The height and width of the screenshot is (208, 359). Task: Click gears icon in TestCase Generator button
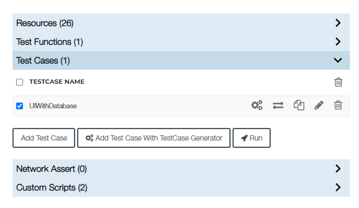[89, 138]
